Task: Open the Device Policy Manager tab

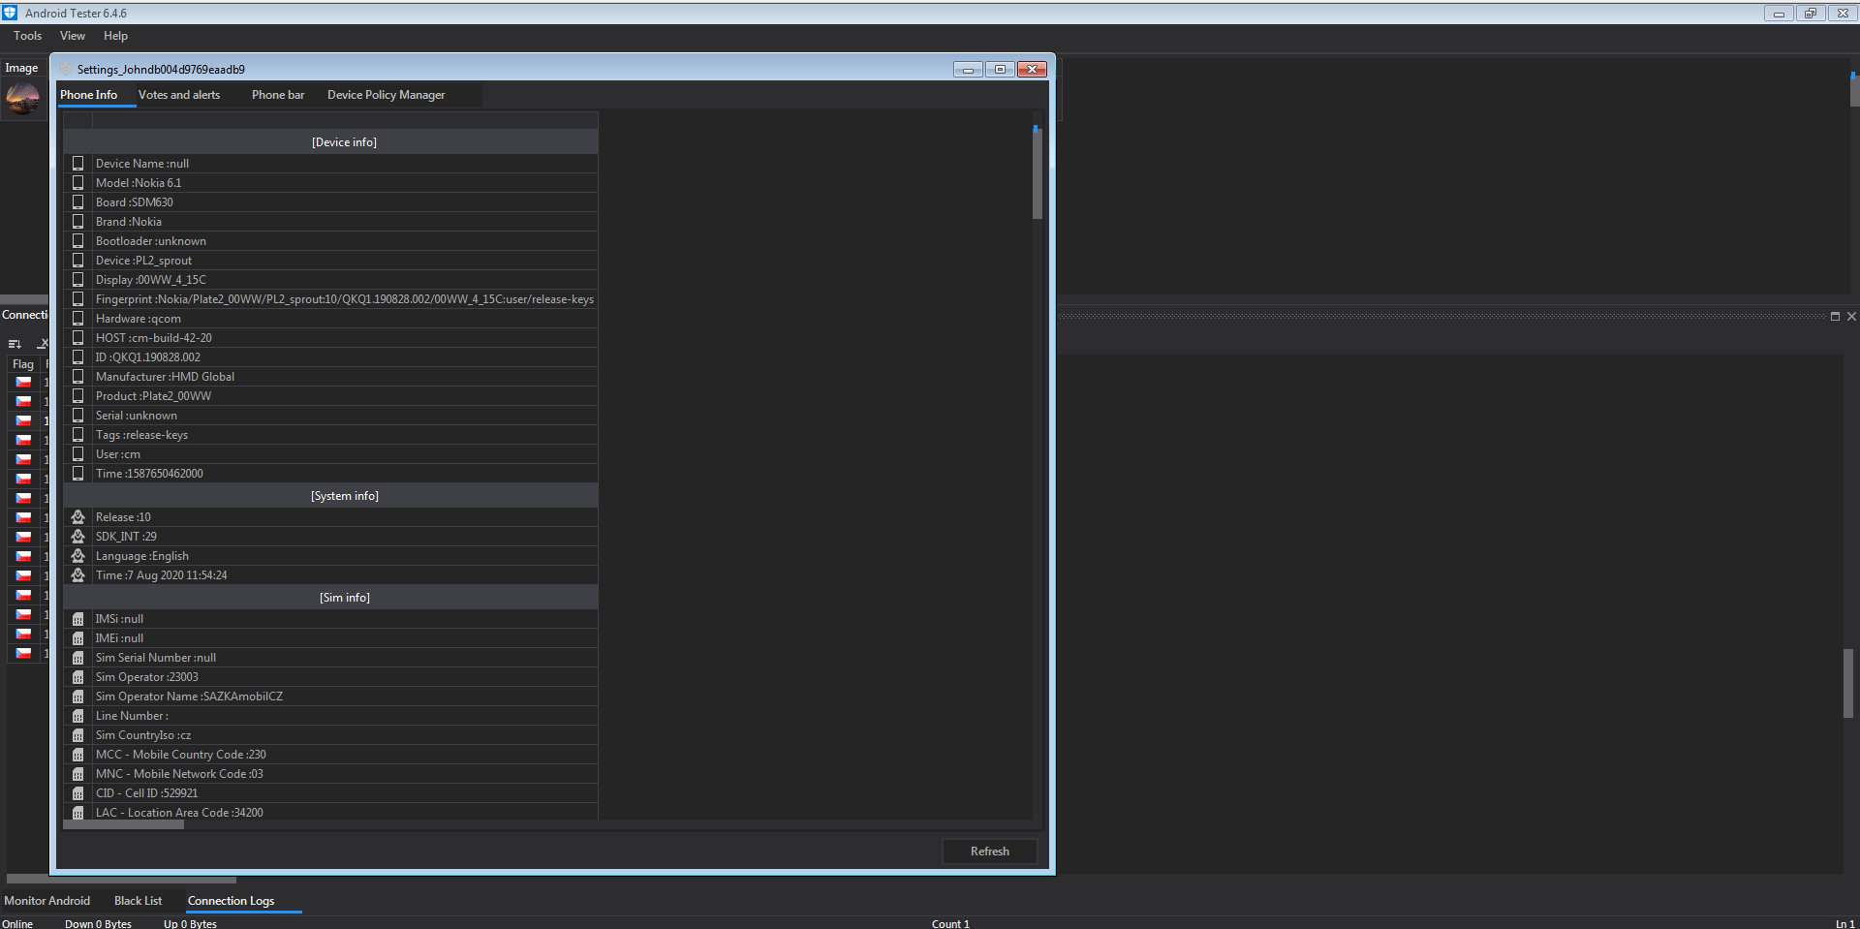Action: (x=387, y=95)
